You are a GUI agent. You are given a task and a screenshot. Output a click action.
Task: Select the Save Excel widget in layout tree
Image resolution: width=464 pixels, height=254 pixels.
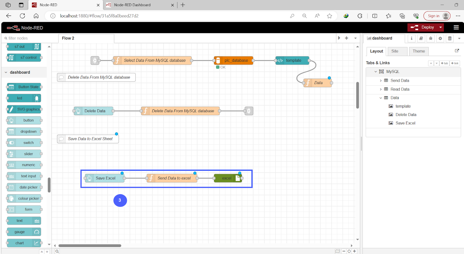point(405,123)
